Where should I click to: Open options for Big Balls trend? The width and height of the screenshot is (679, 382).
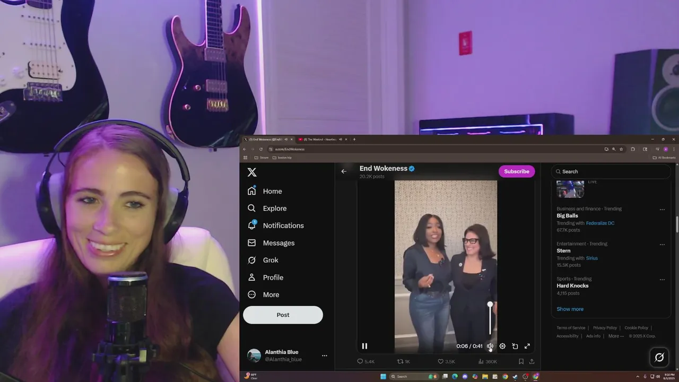tap(662, 210)
